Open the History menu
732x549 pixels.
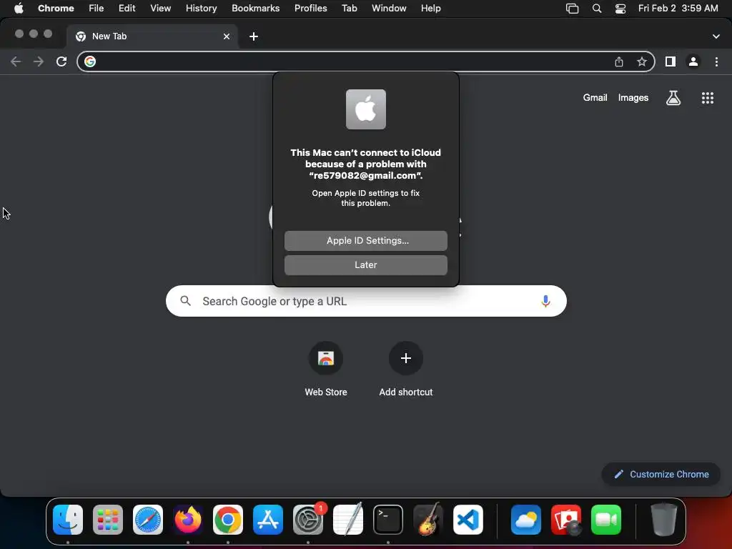[x=201, y=9]
